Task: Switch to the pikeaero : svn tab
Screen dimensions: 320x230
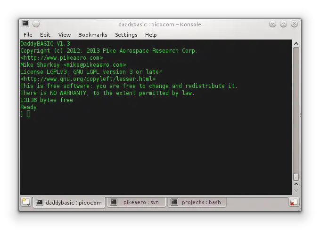Action: pyautogui.click(x=136, y=202)
